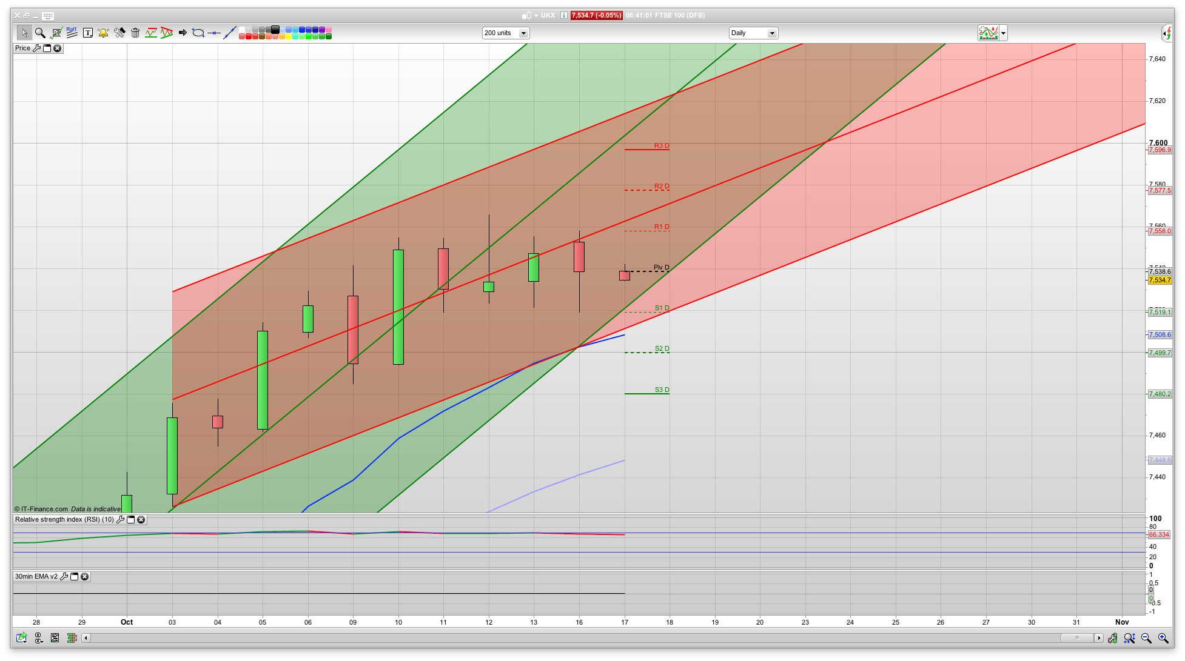Pick the purple color swatch
The width and height of the screenshot is (1185, 661).
pyautogui.click(x=322, y=30)
